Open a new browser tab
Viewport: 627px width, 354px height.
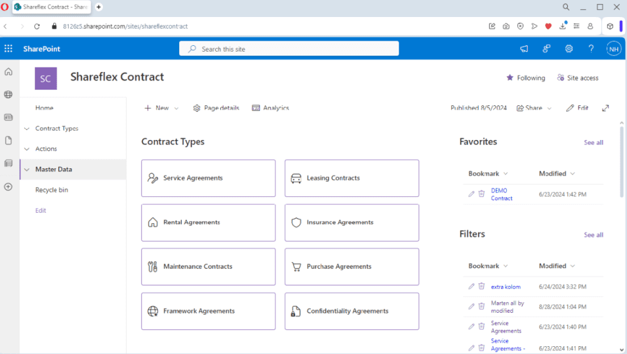pyautogui.click(x=98, y=7)
